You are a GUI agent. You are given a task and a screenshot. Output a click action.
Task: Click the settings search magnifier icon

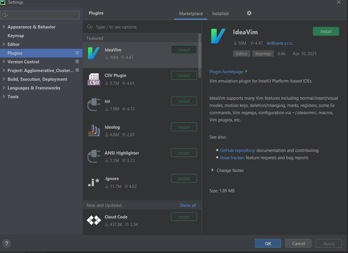pyautogui.click(x=5, y=15)
